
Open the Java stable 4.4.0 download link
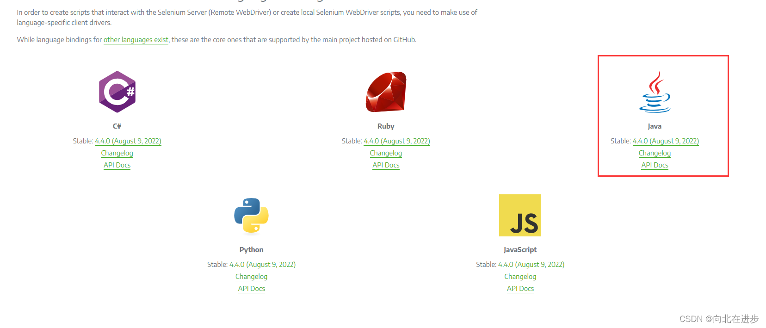pos(666,141)
